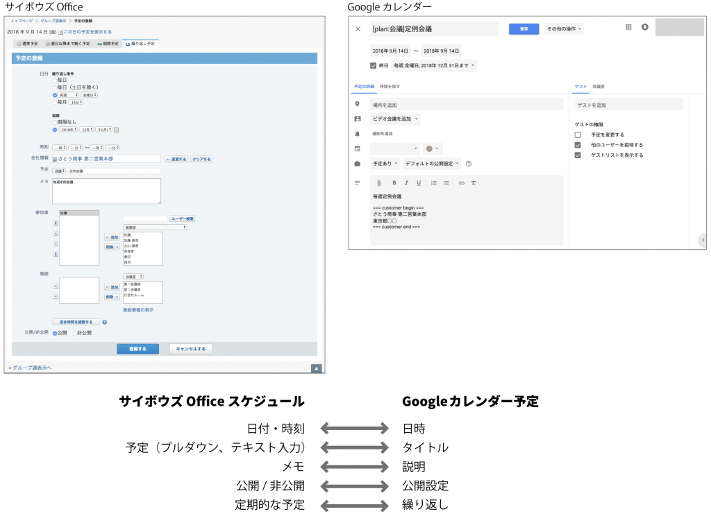
Task: Click the help icon beside 空き時間を確認する
Action: [x=104, y=322]
